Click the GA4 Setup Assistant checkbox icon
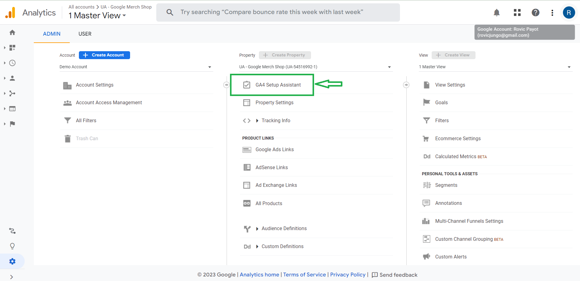Screen dimensions: 580x281 tap(247, 85)
